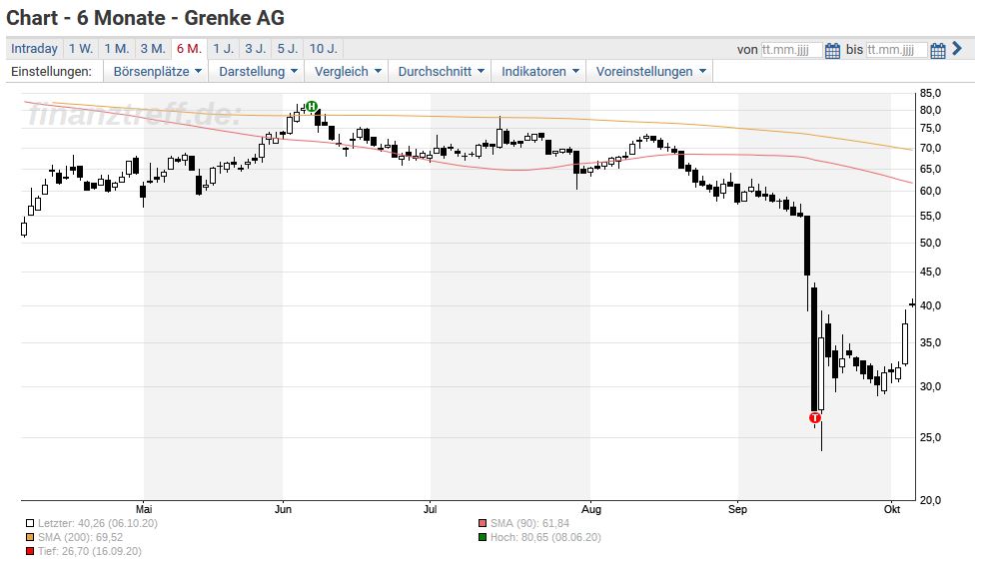Image resolution: width=984 pixels, height=563 pixels.
Task: Select the 1 M. timeframe tab
Action: [117, 49]
